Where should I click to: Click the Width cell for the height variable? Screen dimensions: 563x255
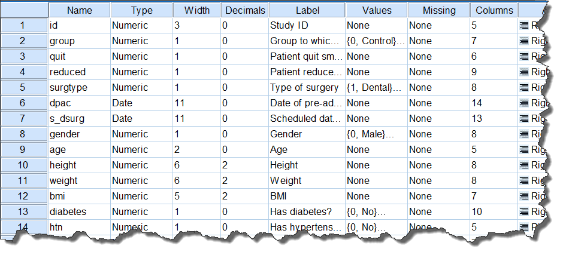197,165
